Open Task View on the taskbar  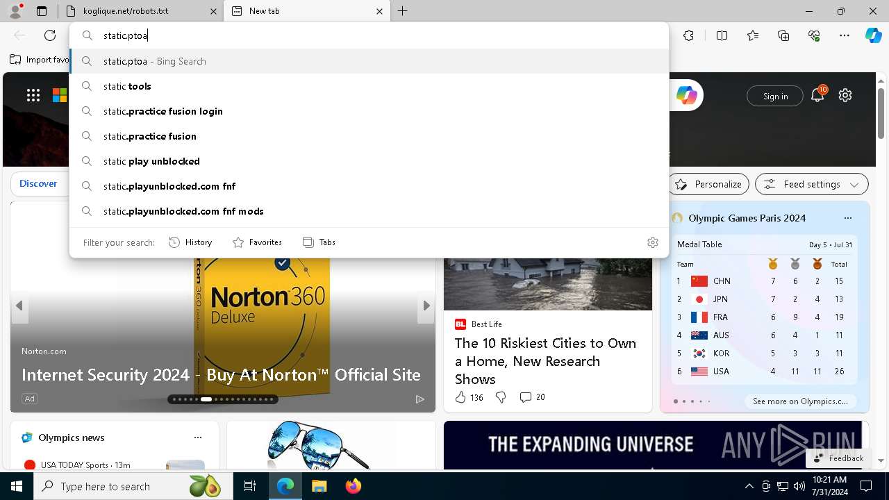(x=250, y=486)
